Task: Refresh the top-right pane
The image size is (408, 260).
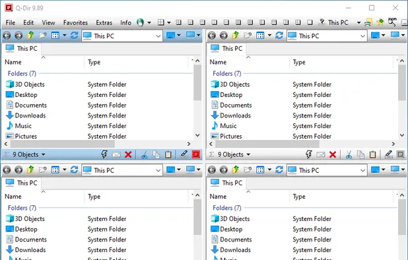Action: click(279, 35)
